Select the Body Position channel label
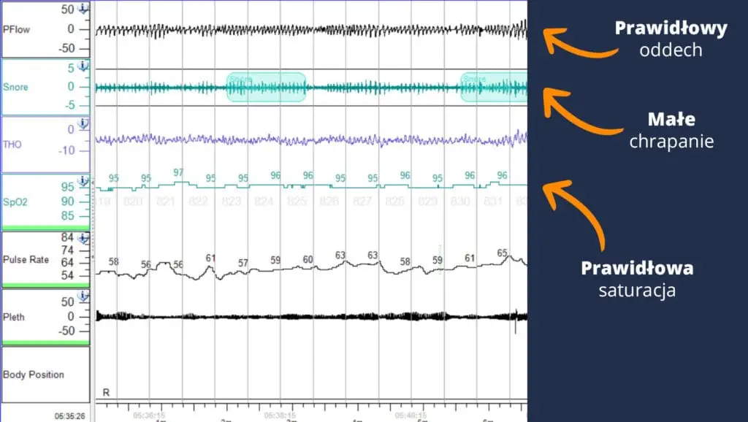The image size is (748, 422). [33, 375]
